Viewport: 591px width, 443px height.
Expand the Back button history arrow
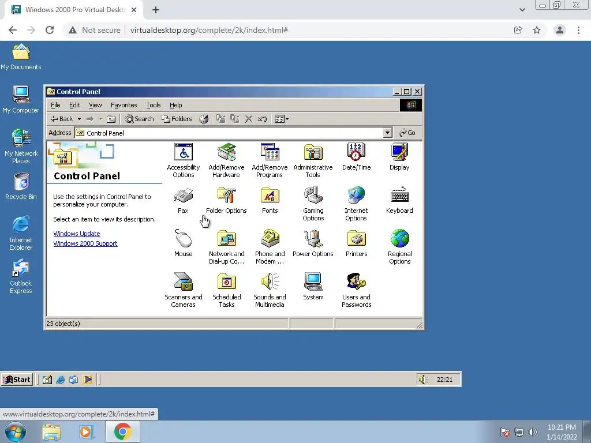79,119
